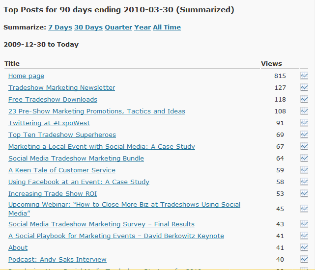
Task: Click chart icon beside Tradeshow Marketing Newsletter row
Action: pyautogui.click(x=304, y=87)
